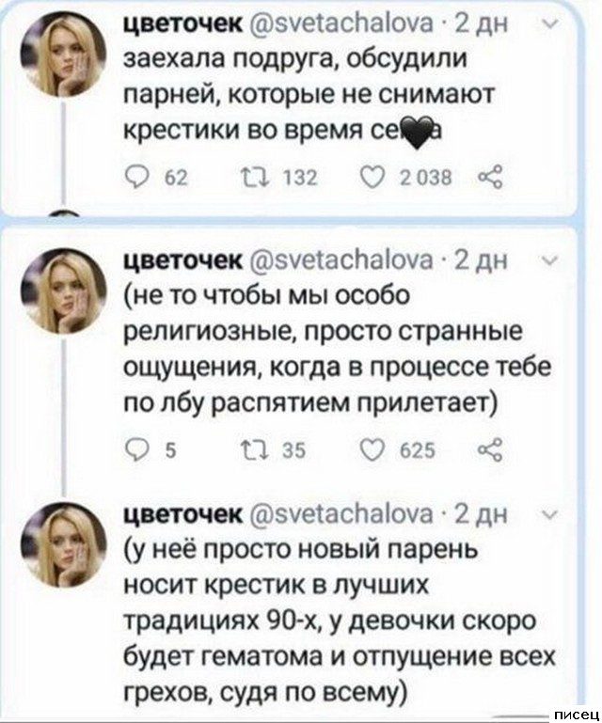Click the "цветочек" name on the third tweet
602x723 pixels.
click(x=182, y=516)
